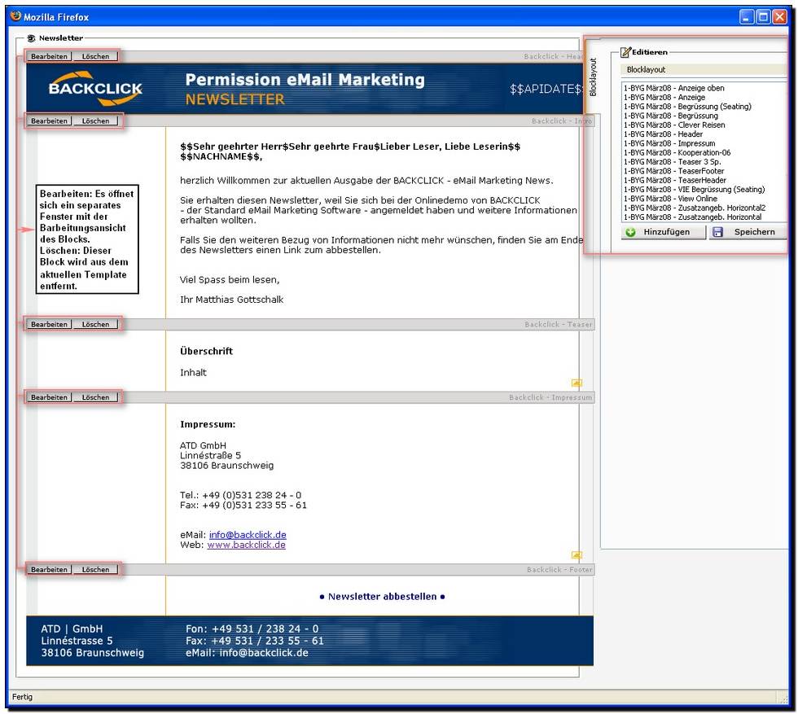Select '1-BYG März08 - VIE Begrüssung (Seating)'
Screen dimensions: 798x714
coord(694,190)
